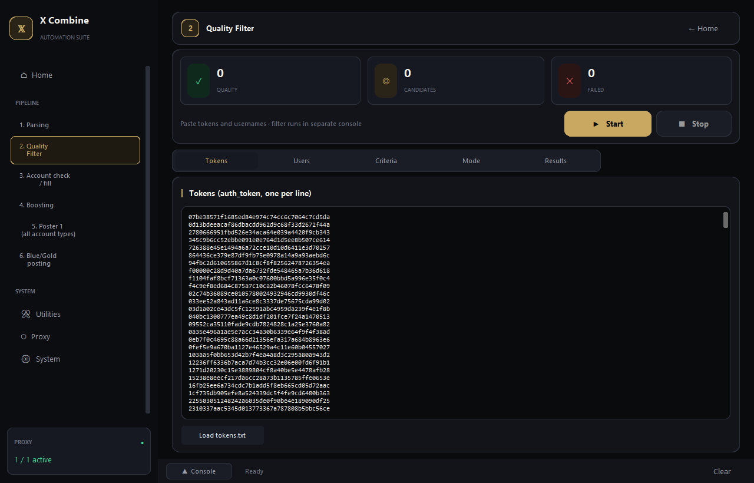Go to 4. Boosting step
Screen dimensions: 754x483
coord(75,205)
